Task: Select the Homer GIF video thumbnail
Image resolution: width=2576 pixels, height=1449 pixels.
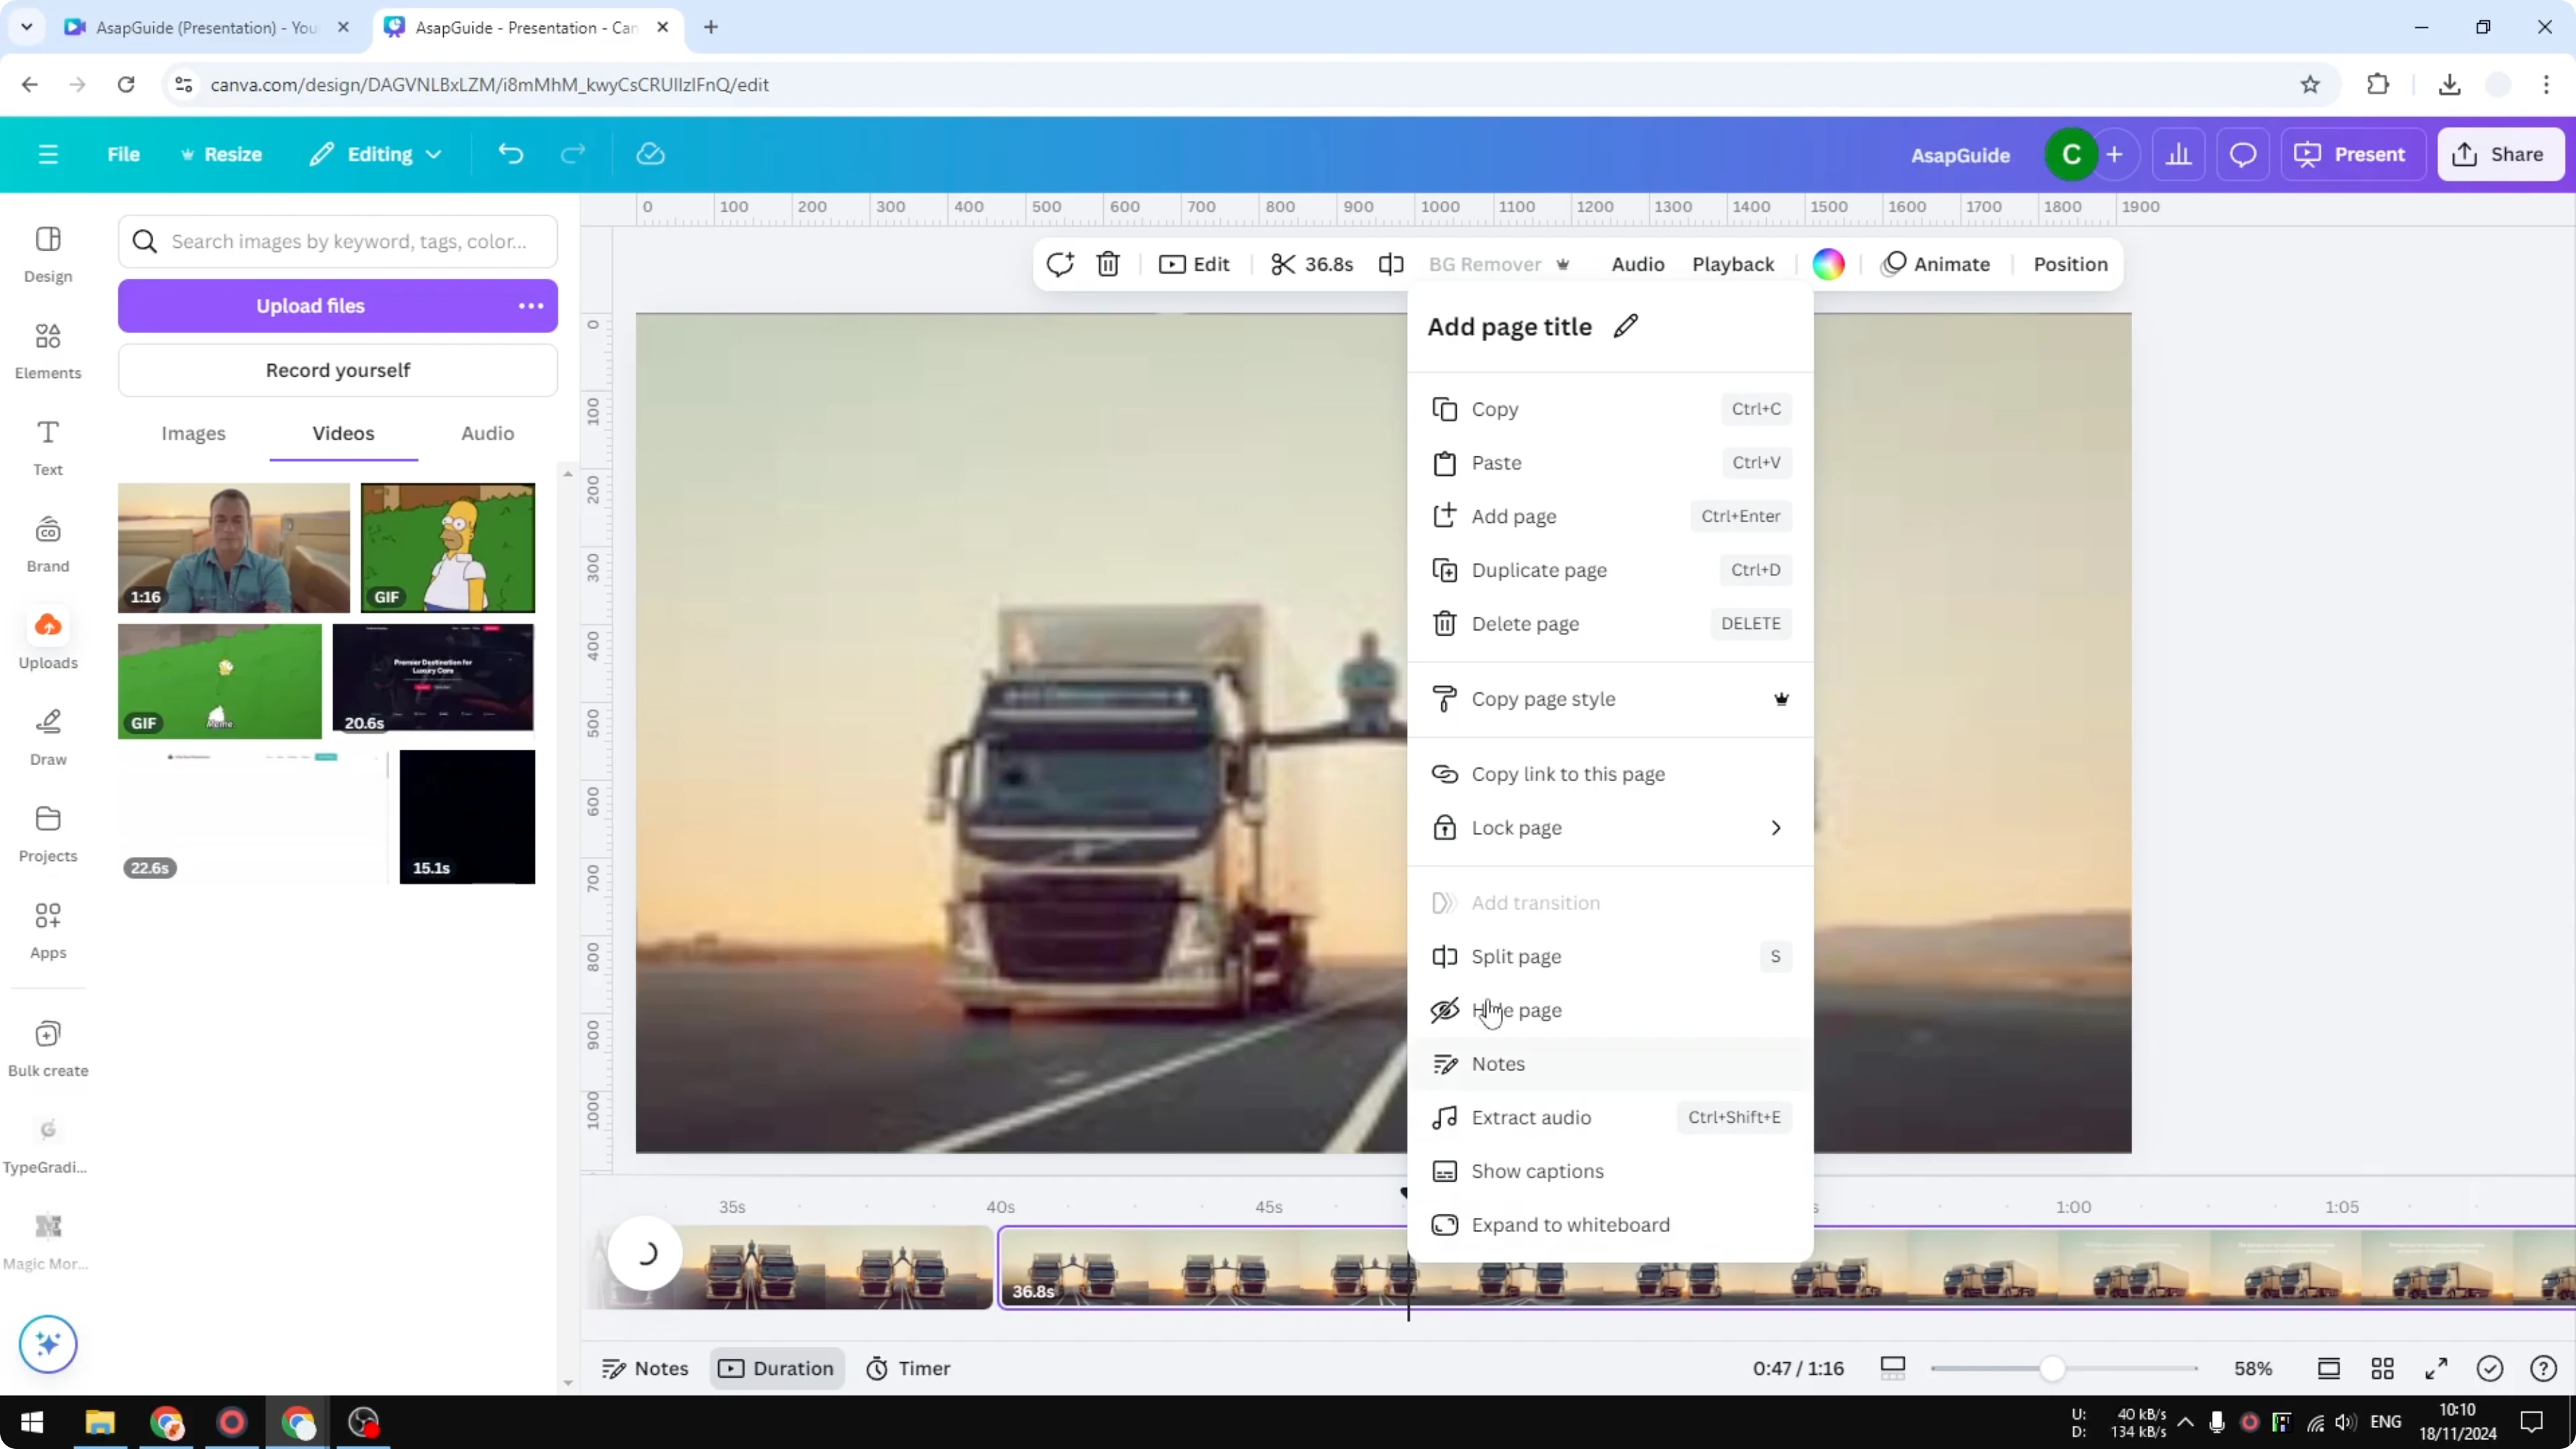Action: [x=447, y=547]
